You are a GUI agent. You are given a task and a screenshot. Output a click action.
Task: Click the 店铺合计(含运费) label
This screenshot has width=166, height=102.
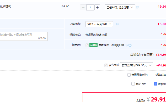pyautogui.click(x=142, y=55)
